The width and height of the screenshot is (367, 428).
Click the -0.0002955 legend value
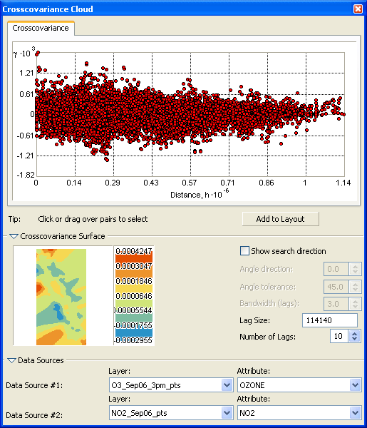133,341
